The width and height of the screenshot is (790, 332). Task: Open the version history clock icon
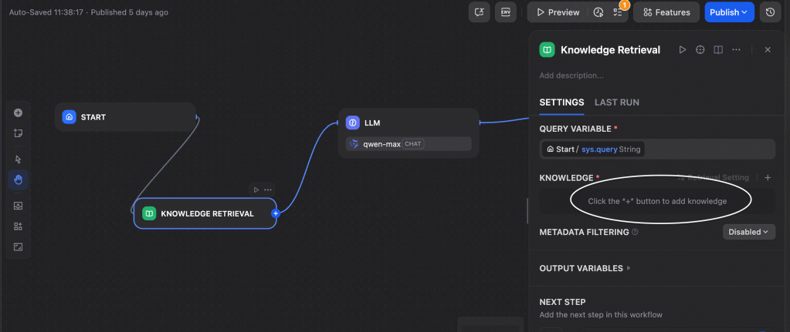tap(768, 12)
